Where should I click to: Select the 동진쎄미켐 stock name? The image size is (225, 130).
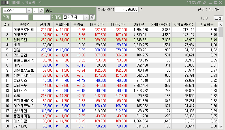[22, 116]
